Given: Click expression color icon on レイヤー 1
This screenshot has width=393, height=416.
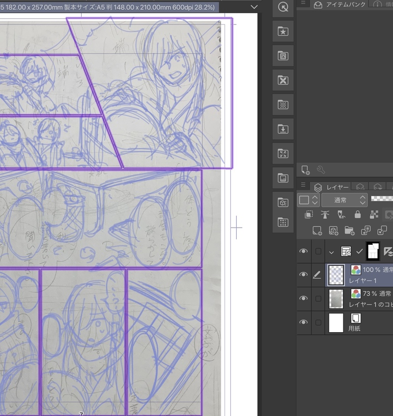Looking at the screenshot, I should (x=356, y=270).
